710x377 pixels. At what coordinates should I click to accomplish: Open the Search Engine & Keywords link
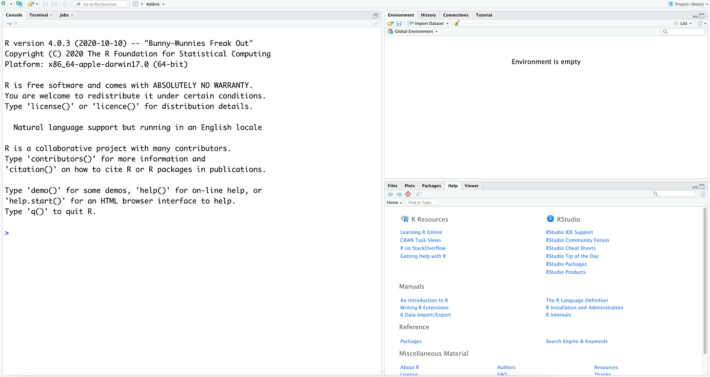576,341
